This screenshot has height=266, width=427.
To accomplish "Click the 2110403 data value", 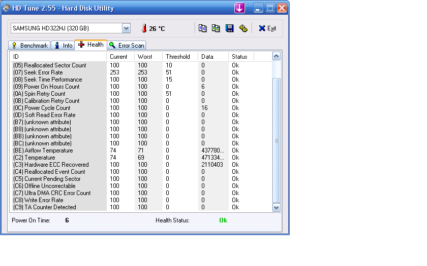I will coord(212,165).
